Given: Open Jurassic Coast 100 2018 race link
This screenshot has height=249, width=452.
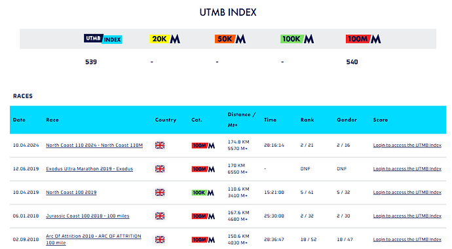Looking at the screenshot, I should pyautogui.click(x=88, y=216).
